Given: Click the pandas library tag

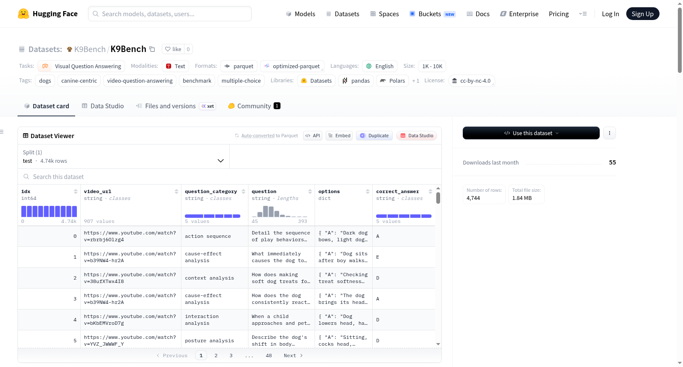Looking at the screenshot, I should pos(356,81).
